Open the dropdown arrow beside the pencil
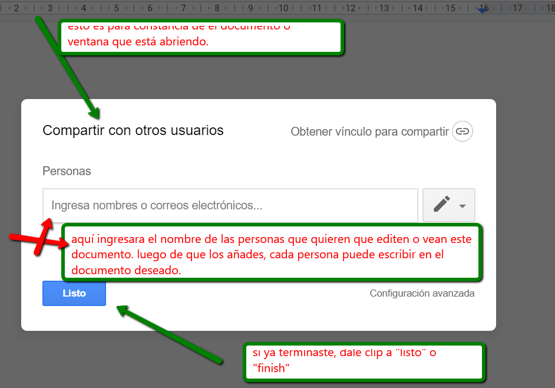This screenshot has height=388, width=555. [462, 206]
